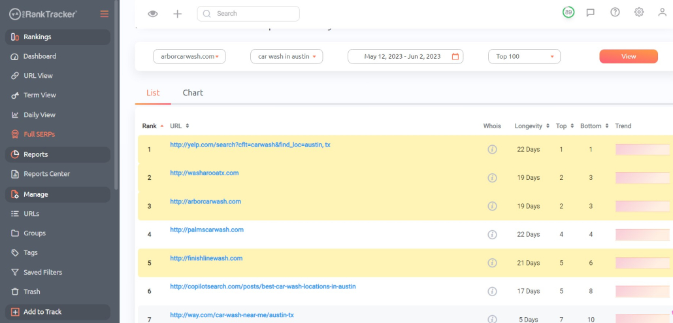Click the sidebar vertical scrollbar
This screenshot has height=323, width=673.
(116, 95)
